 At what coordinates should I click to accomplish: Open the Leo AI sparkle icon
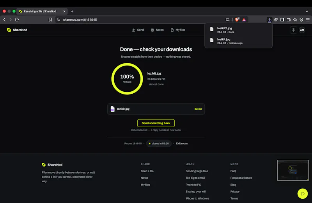tap(295, 20)
